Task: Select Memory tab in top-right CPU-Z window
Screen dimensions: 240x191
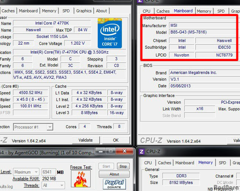Action: click(204, 11)
